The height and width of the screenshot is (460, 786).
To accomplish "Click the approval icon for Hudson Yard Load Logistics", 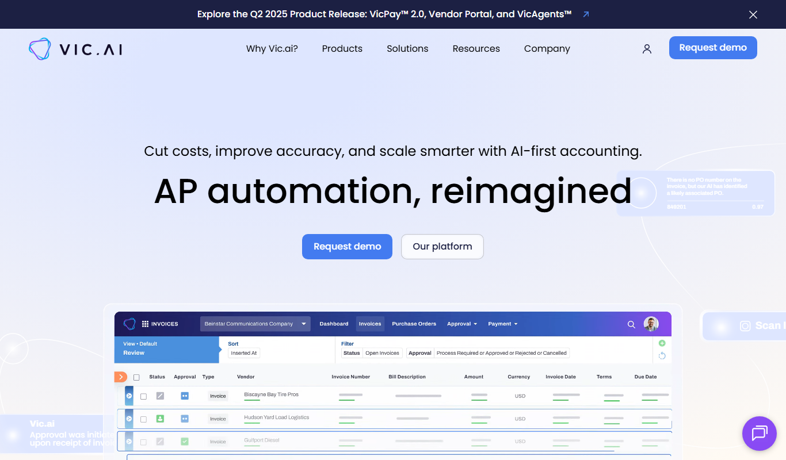I will pos(185,419).
